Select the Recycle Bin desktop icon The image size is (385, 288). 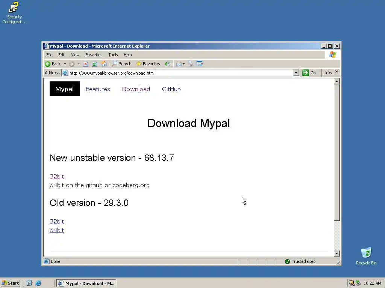[366, 256]
